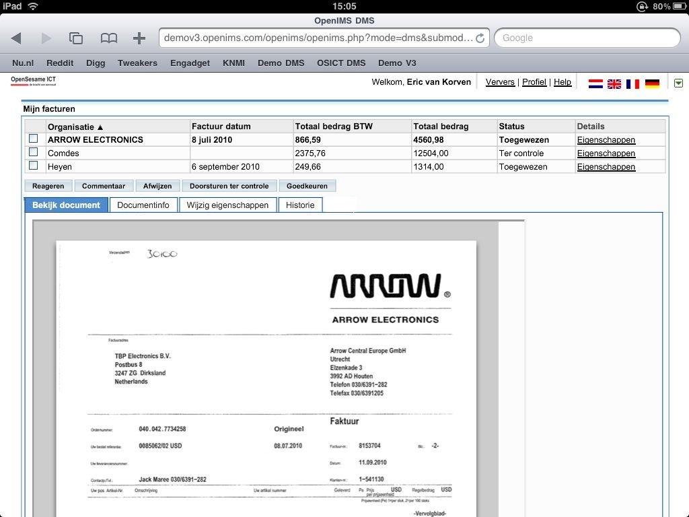Reload page with the refresh icon

480,38
